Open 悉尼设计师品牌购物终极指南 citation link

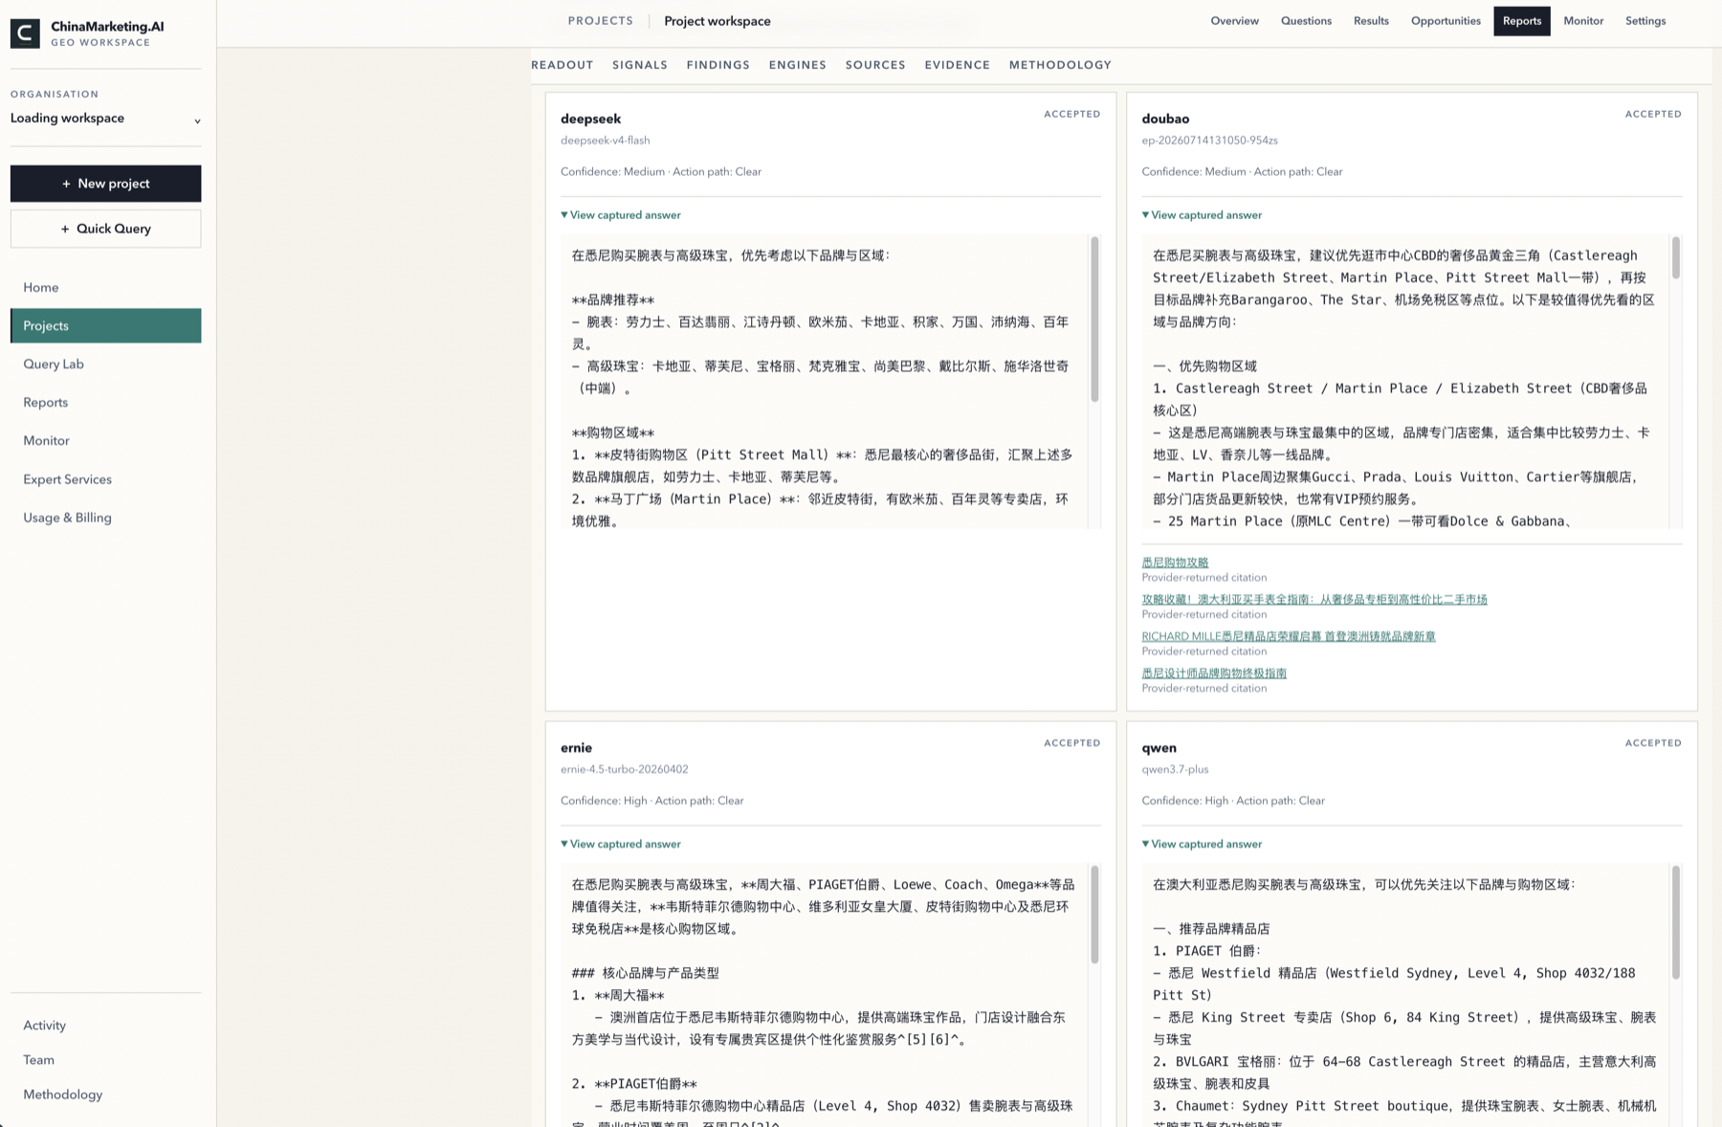coord(1214,674)
